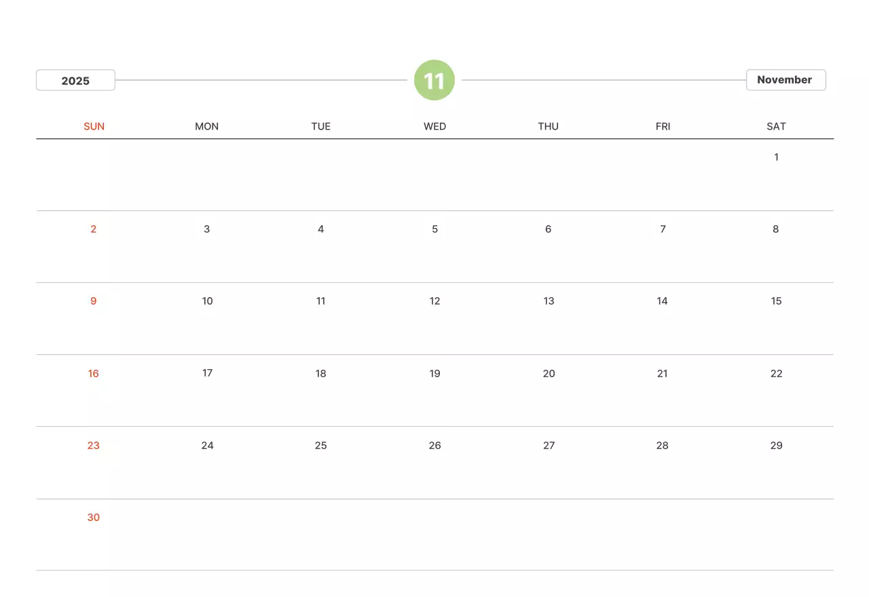869x597 pixels.
Task: Click date 27 in the grid
Action: (x=549, y=446)
